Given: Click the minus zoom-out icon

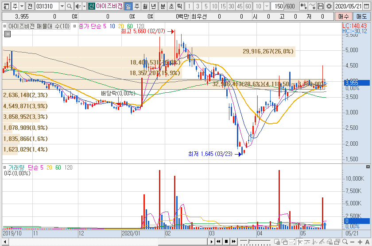Looking at the screenshot, I should (352, 242).
